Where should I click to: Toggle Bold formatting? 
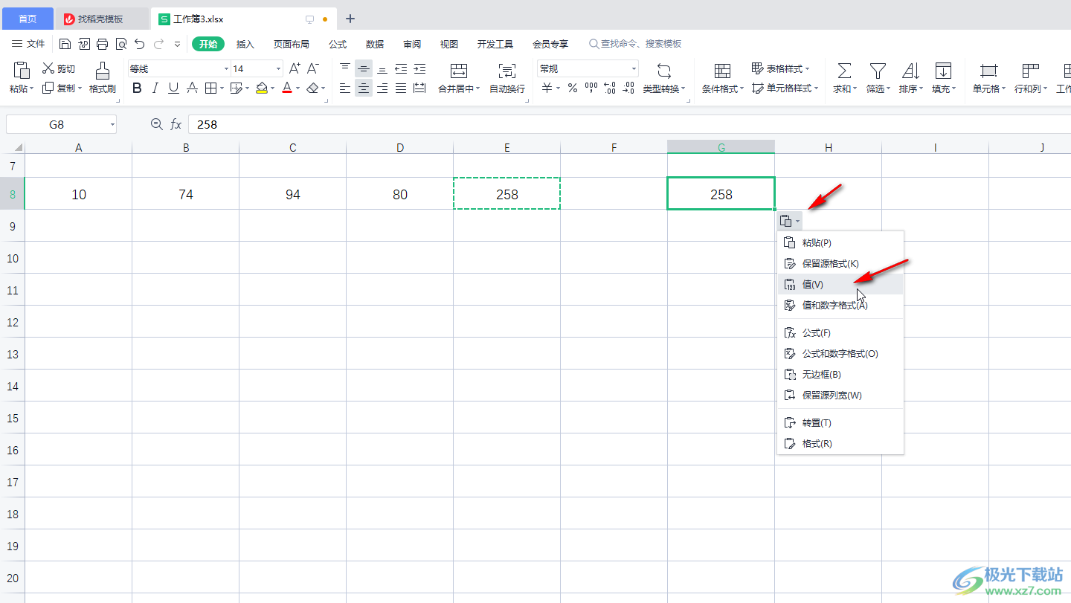click(x=136, y=88)
